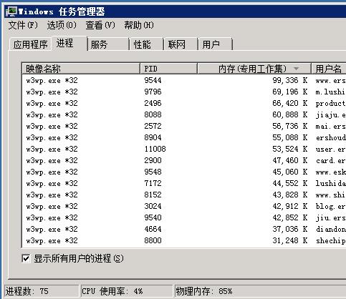This screenshot has width=346, height=299.
Task: Select w3wp.exe process with PID 9544
Action: point(184,80)
